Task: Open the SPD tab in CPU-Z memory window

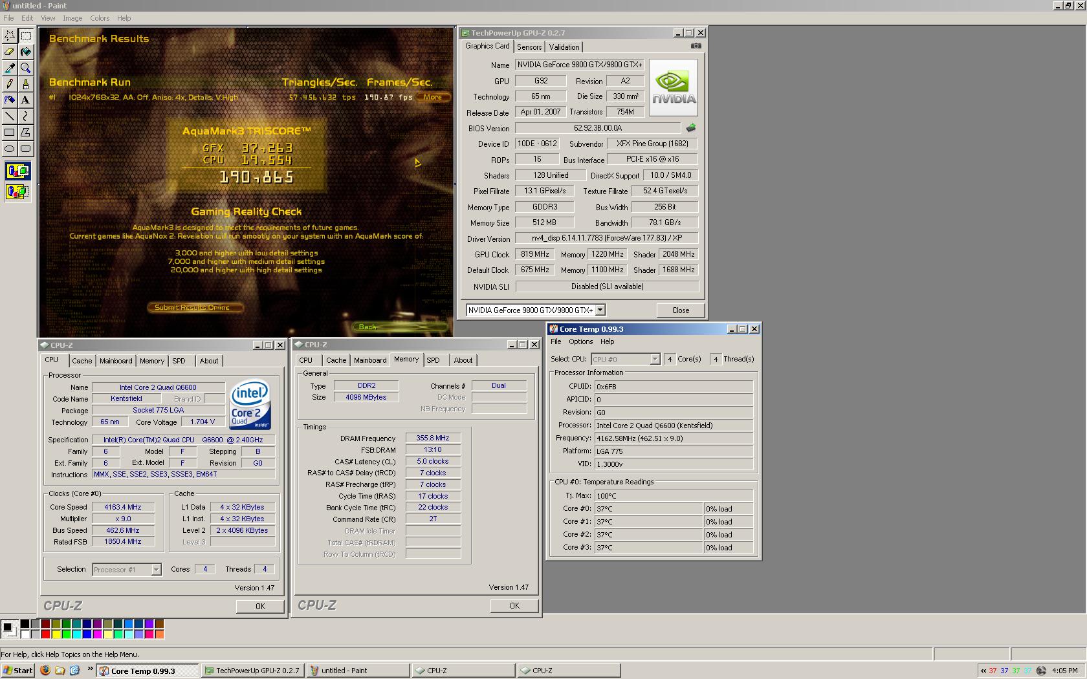Action: (433, 360)
